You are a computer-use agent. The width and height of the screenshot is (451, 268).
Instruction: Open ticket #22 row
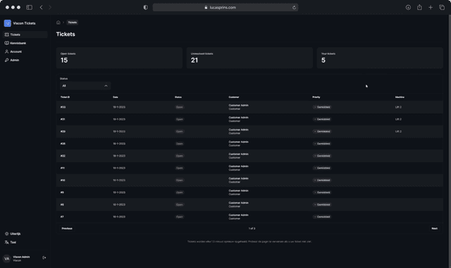click(249, 156)
